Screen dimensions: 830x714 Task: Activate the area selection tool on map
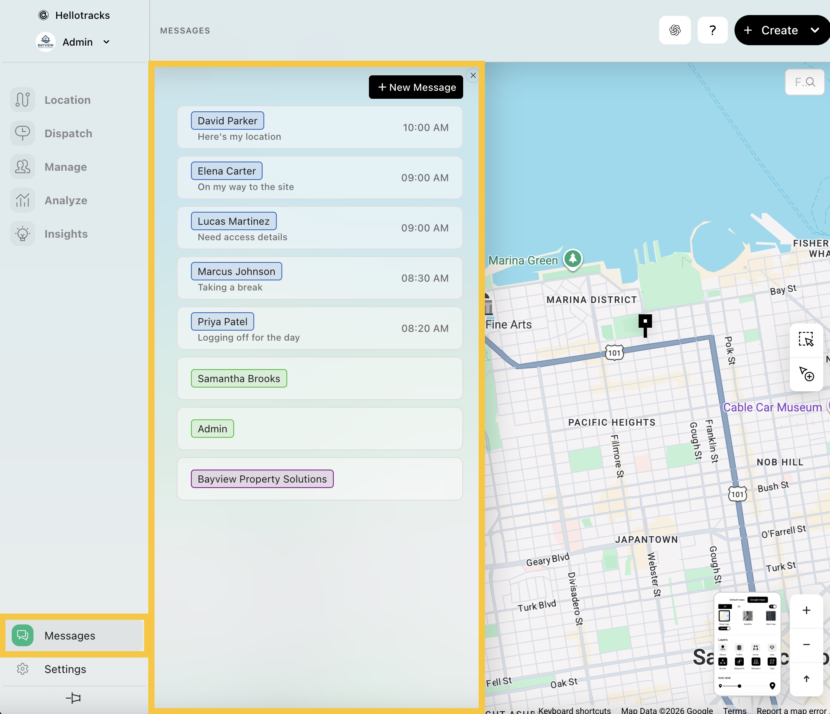click(x=806, y=339)
